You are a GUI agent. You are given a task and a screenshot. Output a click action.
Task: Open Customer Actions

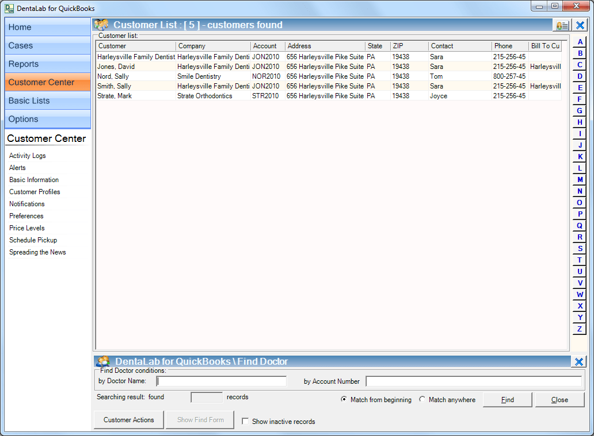pyautogui.click(x=128, y=420)
